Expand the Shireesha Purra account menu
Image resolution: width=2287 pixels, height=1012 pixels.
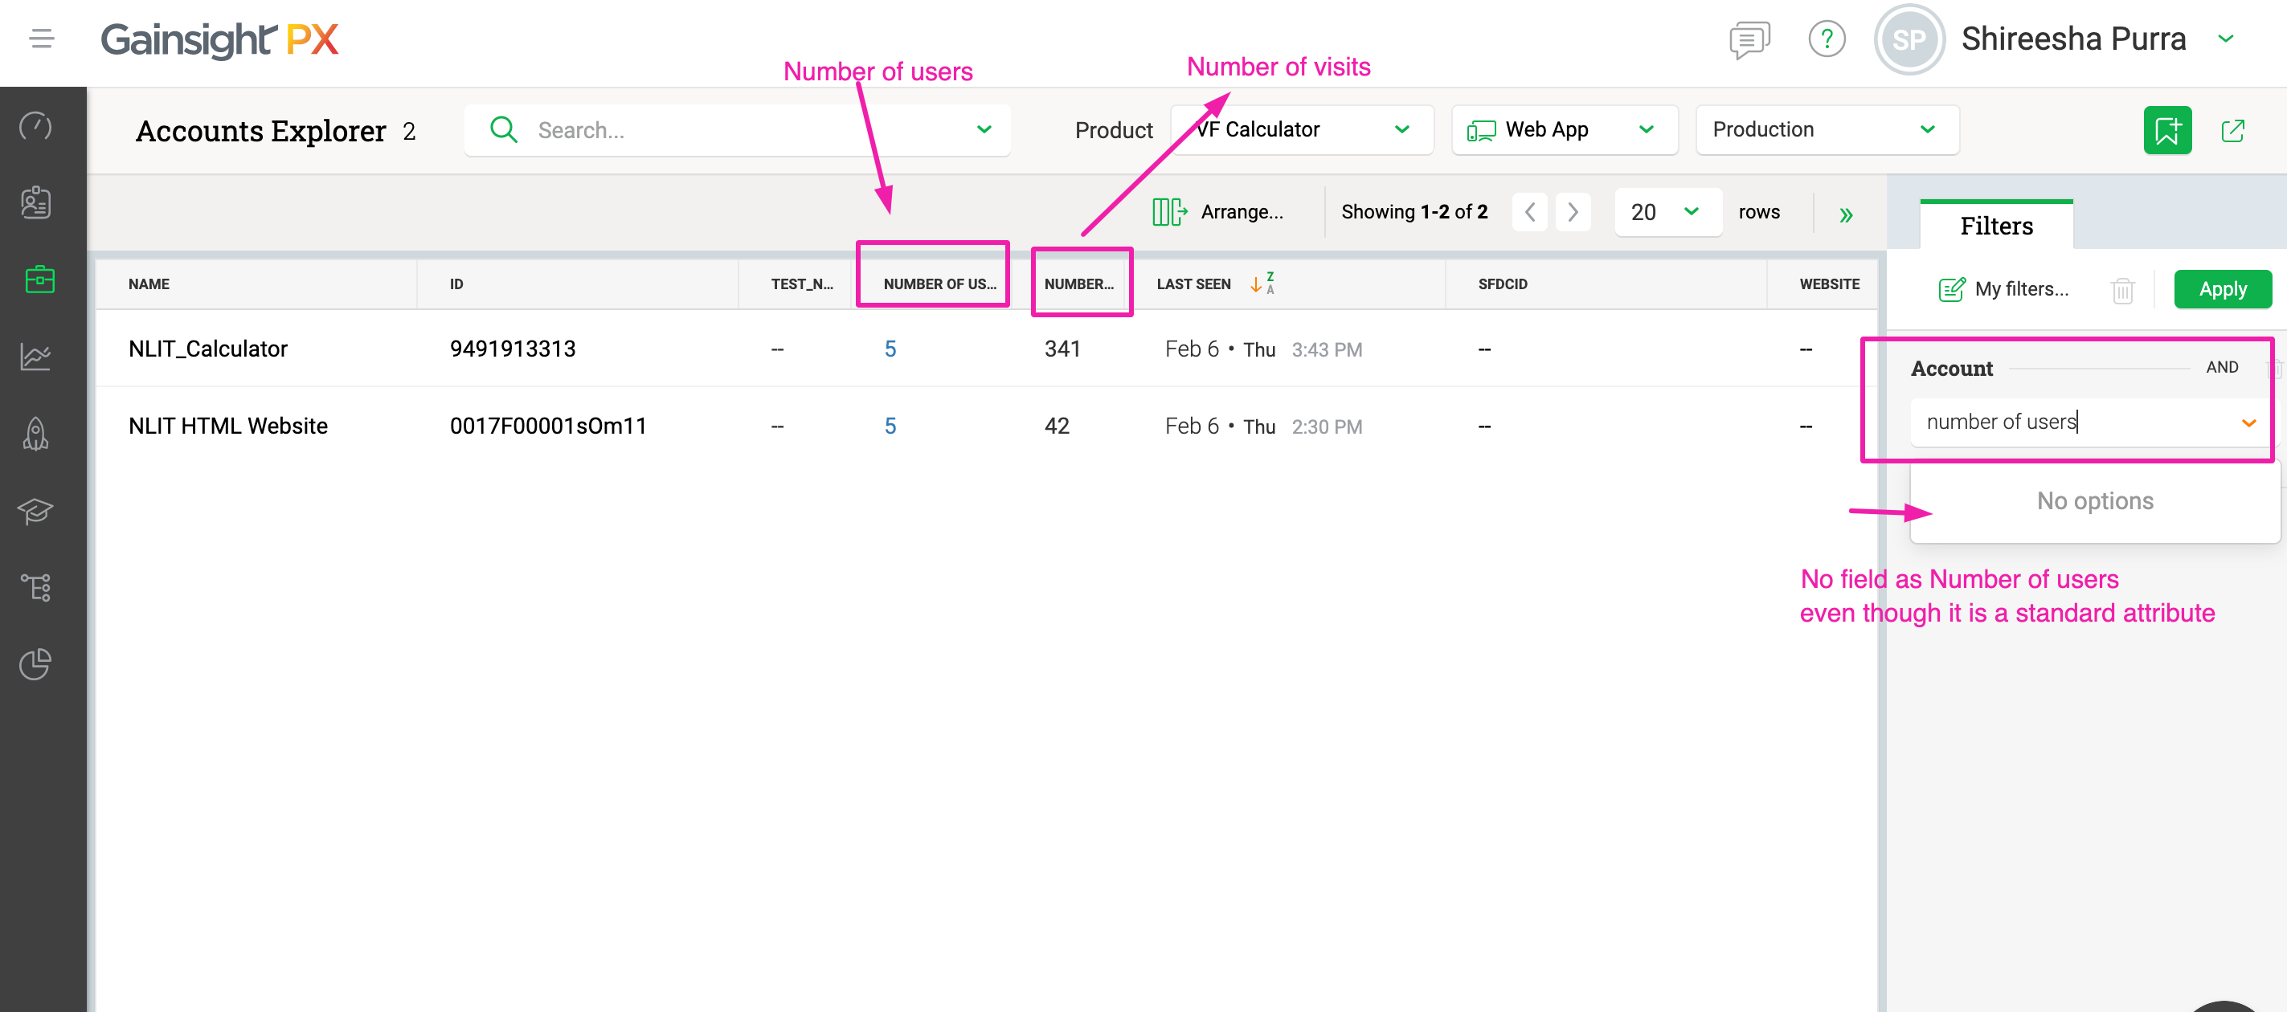coord(2226,39)
